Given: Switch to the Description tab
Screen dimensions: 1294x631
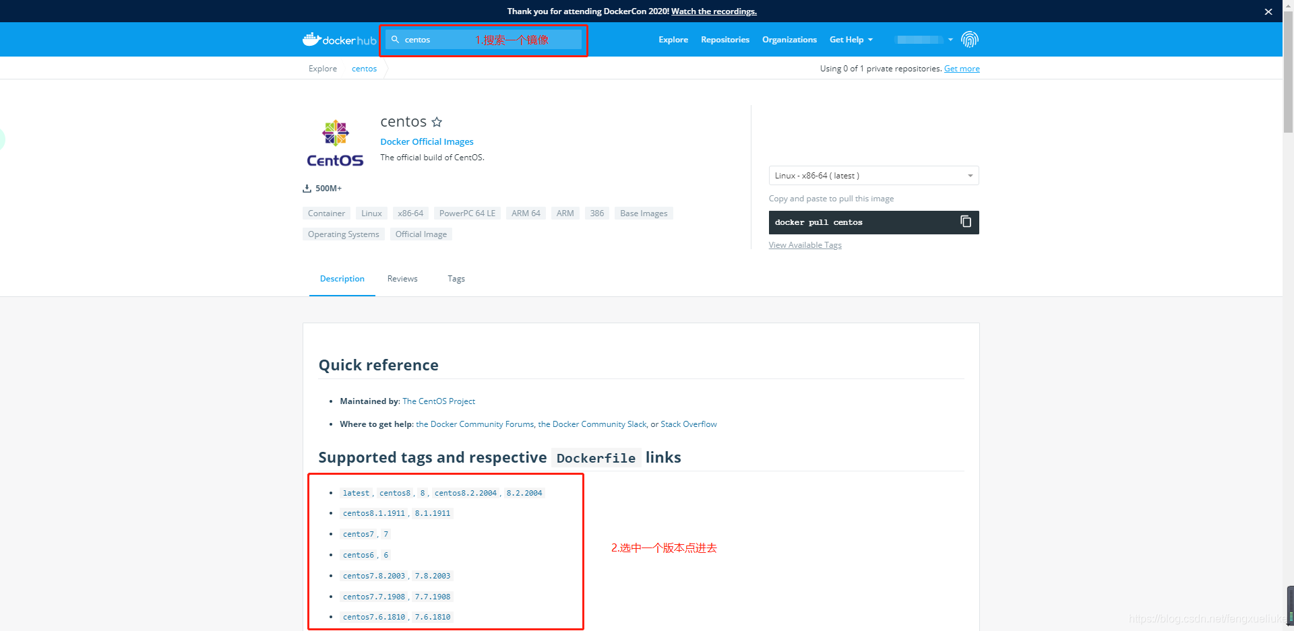Looking at the screenshot, I should [x=342, y=279].
